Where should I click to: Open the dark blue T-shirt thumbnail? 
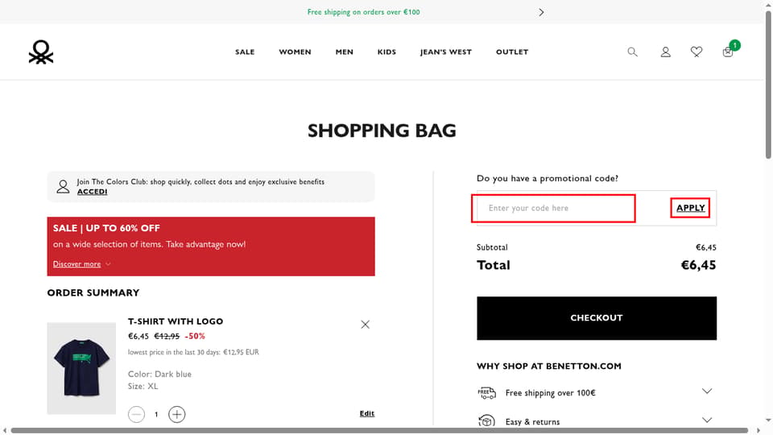click(x=81, y=368)
